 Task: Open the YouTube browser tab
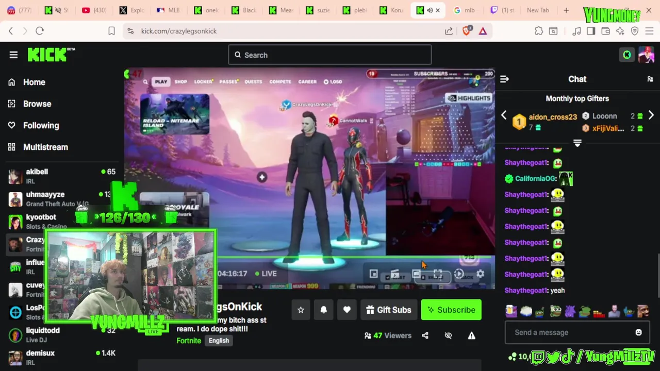click(x=94, y=10)
